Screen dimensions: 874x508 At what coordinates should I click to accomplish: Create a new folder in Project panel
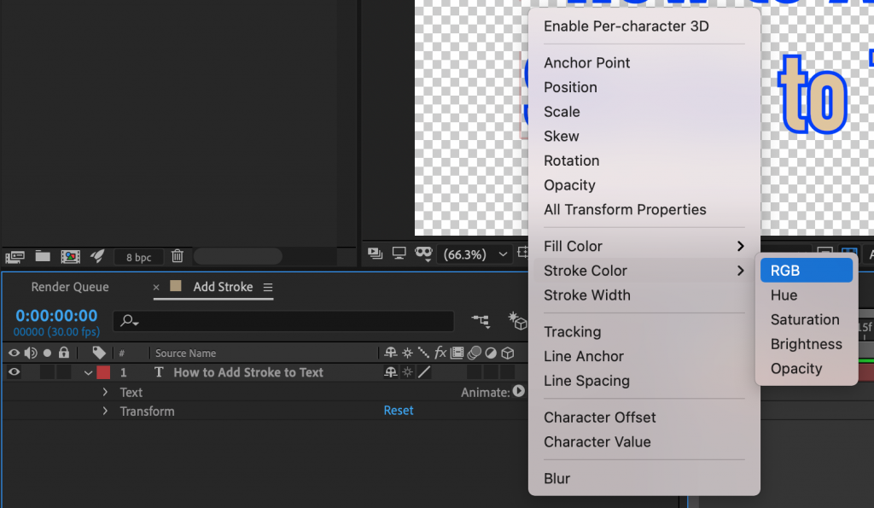(43, 256)
